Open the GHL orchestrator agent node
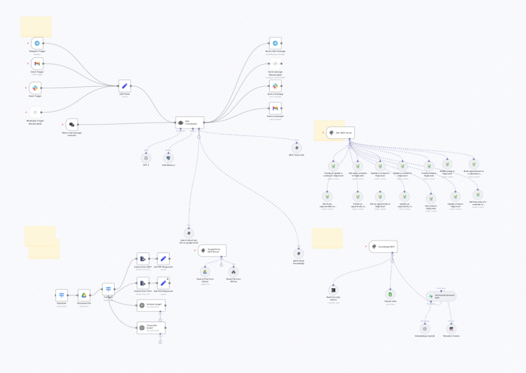 190,122
